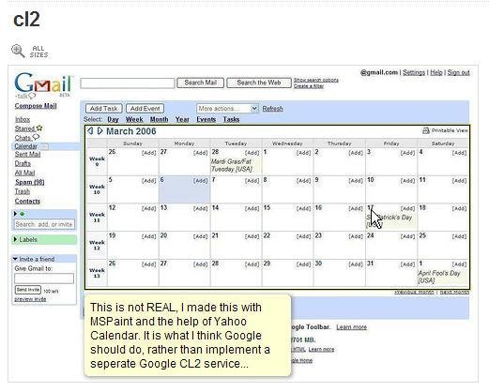
Task: Click the Send Invite button
Action: tap(28, 290)
